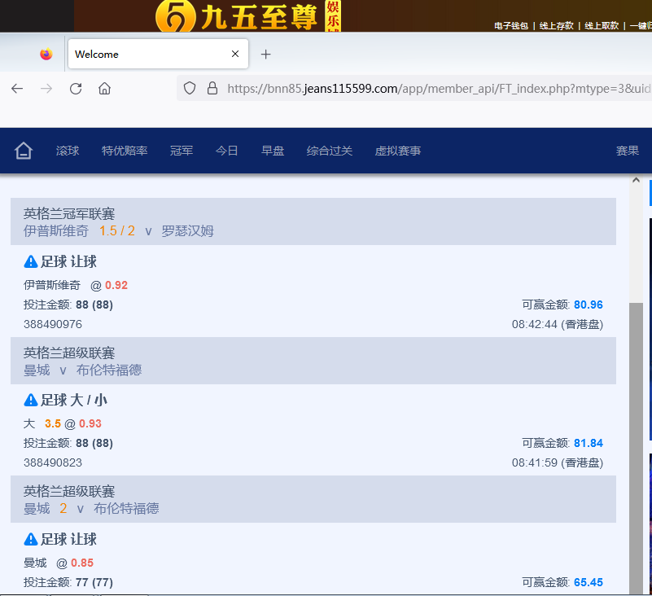Click bet number 388490976
The image size is (652, 596).
[x=53, y=324]
